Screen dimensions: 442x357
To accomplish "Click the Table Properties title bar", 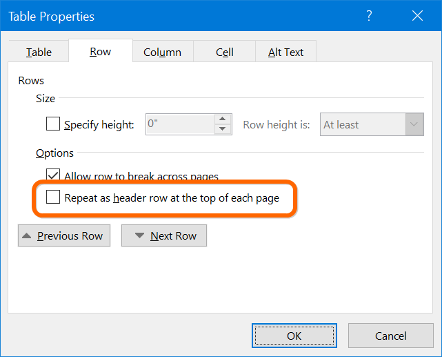I will coord(172,16).
